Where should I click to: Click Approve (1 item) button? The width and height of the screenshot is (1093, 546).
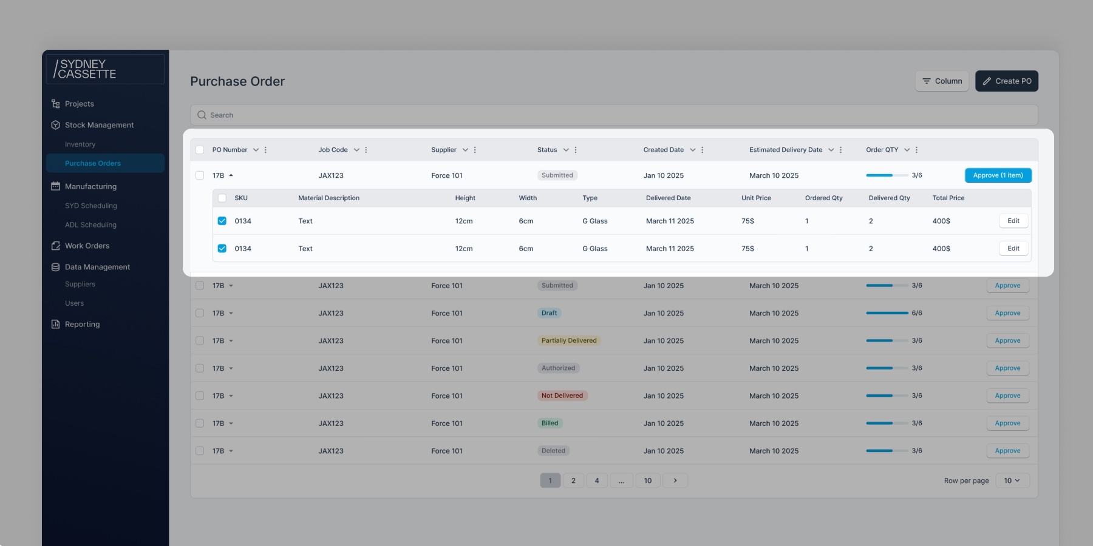click(998, 175)
